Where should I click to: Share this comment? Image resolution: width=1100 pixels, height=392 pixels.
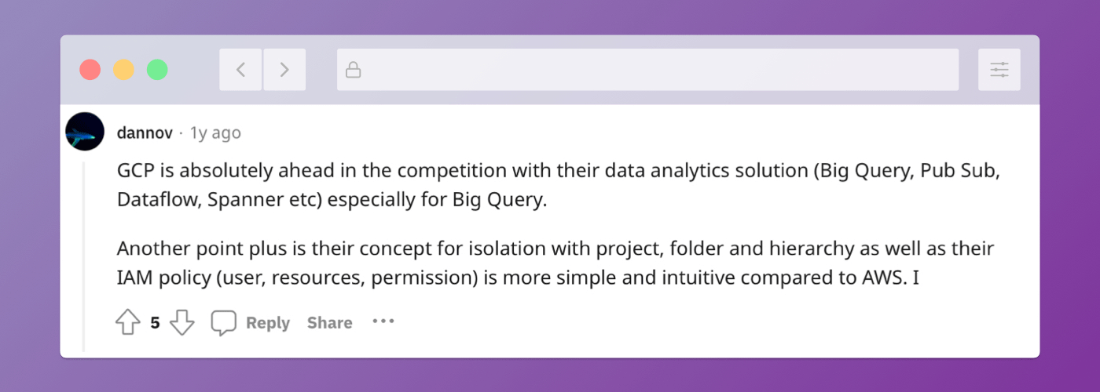[x=329, y=322]
